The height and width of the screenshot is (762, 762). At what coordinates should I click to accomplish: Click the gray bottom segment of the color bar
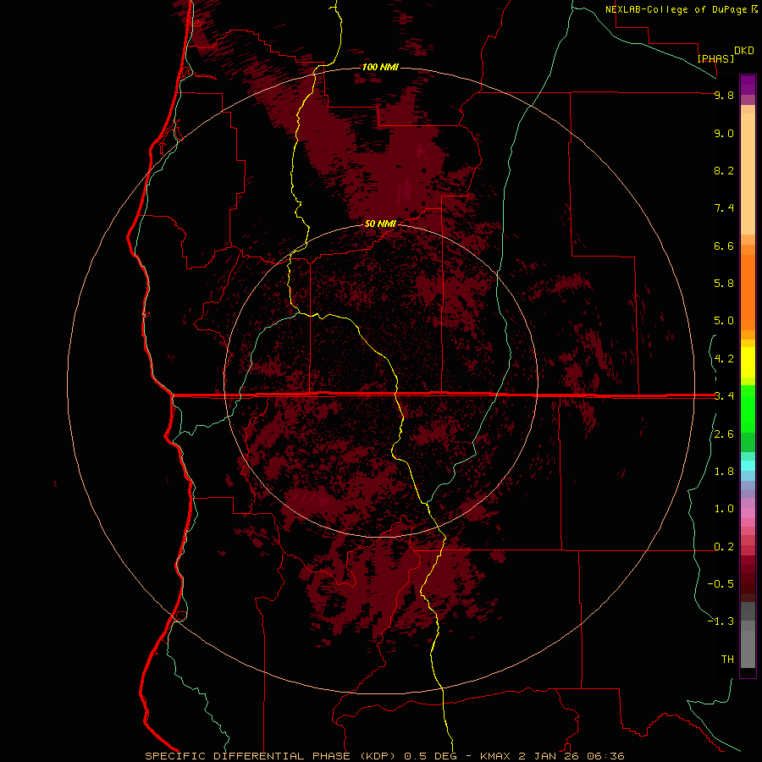pyautogui.click(x=748, y=649)
